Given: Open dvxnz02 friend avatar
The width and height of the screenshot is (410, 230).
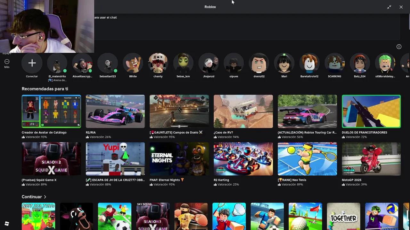Looking at the screenshot, I should pyautogui.click(x=259, y=63).
